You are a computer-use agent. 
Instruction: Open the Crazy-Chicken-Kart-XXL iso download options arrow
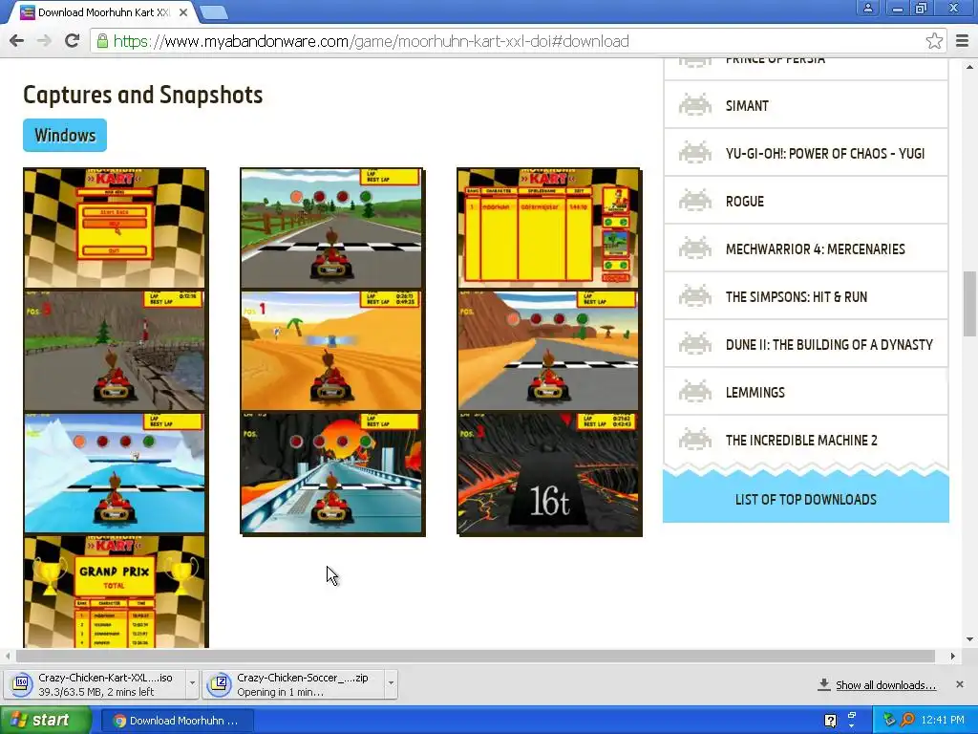point(192,682)
